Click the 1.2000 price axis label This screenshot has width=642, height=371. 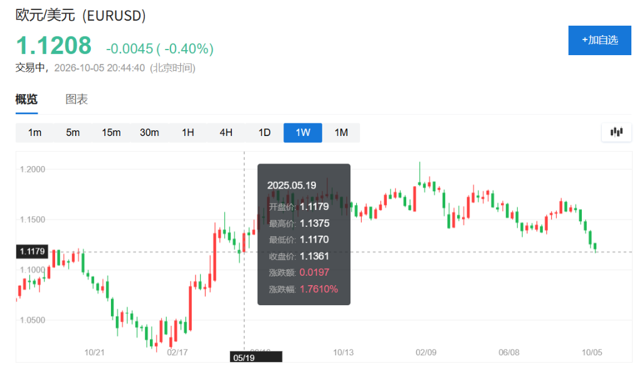(33, 170)
